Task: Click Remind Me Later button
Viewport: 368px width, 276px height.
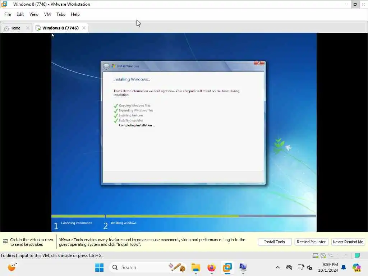Action: 311,242
